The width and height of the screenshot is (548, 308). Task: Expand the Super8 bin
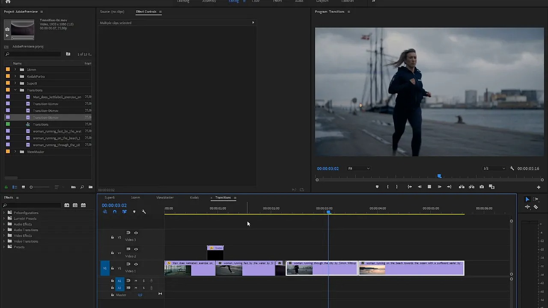(x=15, y=83)
